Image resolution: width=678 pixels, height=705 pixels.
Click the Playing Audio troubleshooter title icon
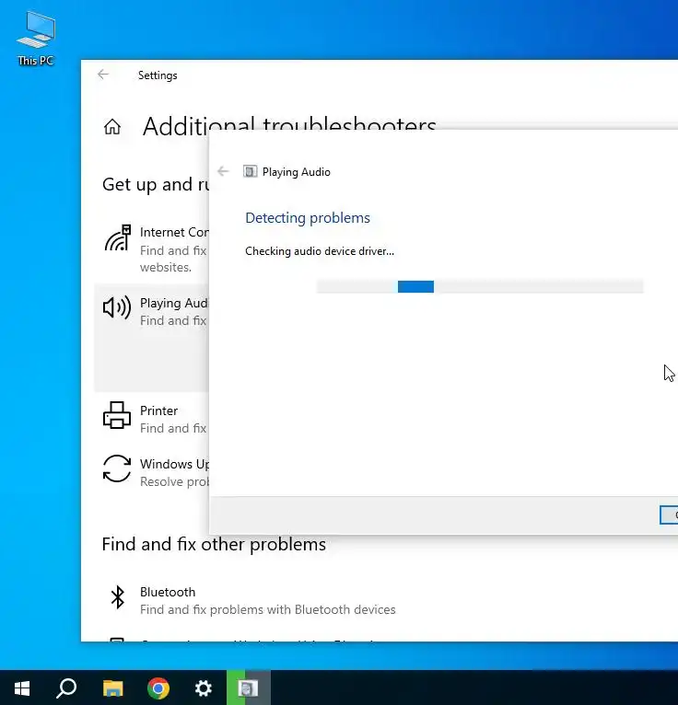(x=251, y=171)
